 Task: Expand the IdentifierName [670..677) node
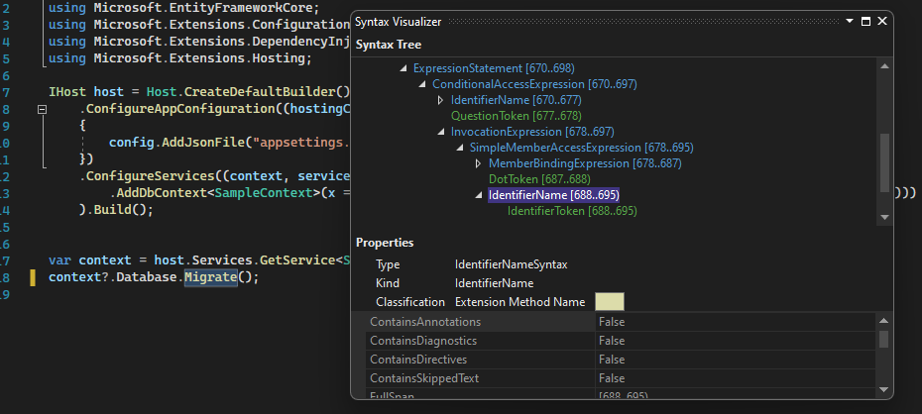(x=440, y=100)
